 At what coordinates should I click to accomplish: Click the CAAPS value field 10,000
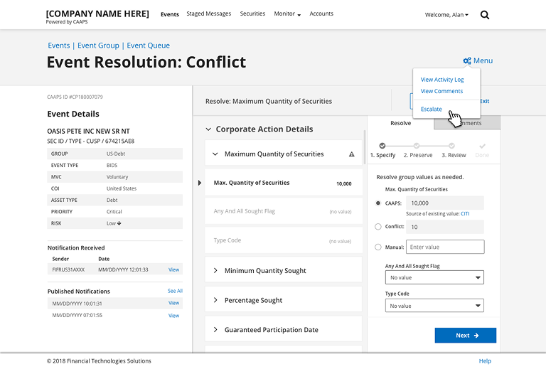click(445, 203)
